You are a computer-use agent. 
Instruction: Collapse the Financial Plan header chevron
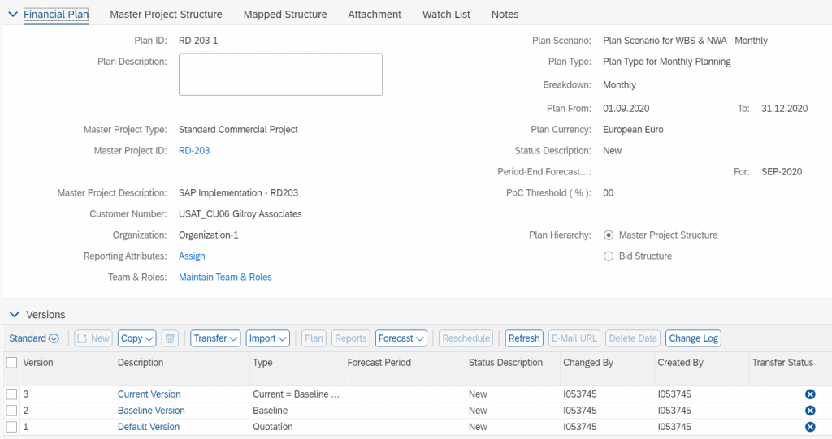pos(13,15)
